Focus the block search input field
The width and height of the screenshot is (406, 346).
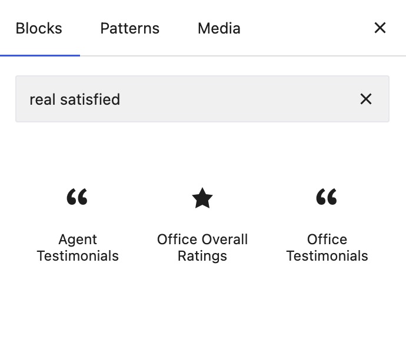click(202, 99)
